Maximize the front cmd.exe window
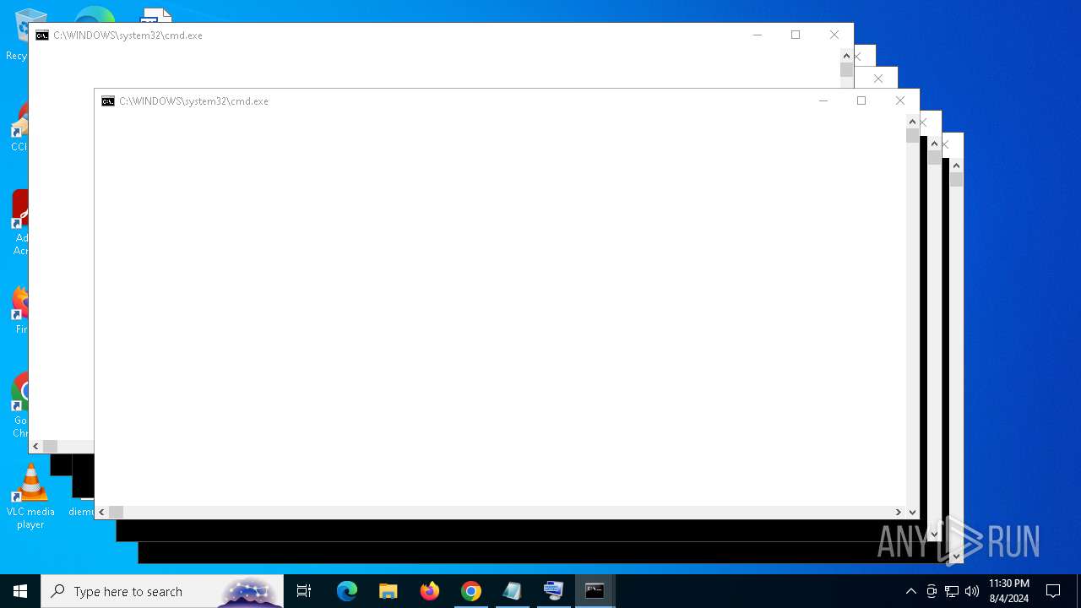The width and height of the screenshot is (1081, 608). (861, 101)
